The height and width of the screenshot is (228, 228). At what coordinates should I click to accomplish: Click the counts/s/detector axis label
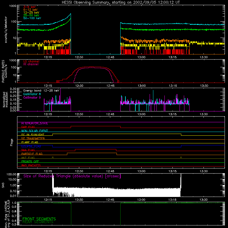pyautogui.click(x=6, y=30)
